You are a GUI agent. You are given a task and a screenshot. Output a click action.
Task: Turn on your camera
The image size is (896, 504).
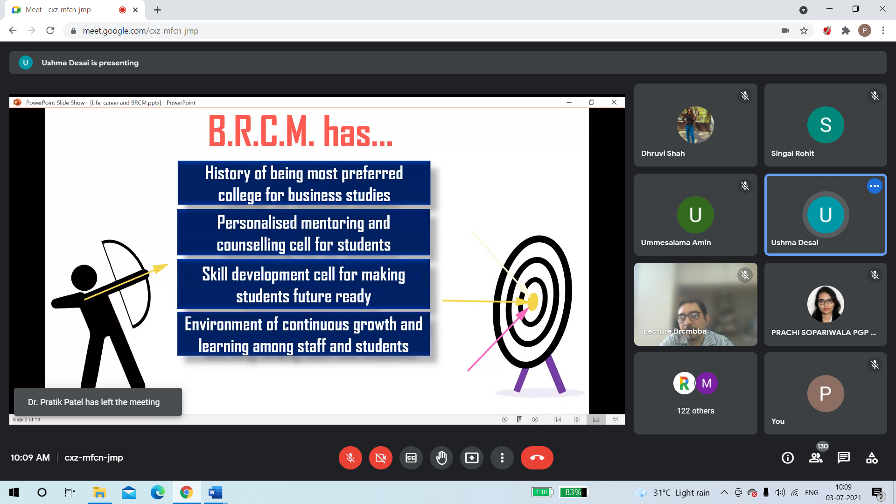[381, 458]
